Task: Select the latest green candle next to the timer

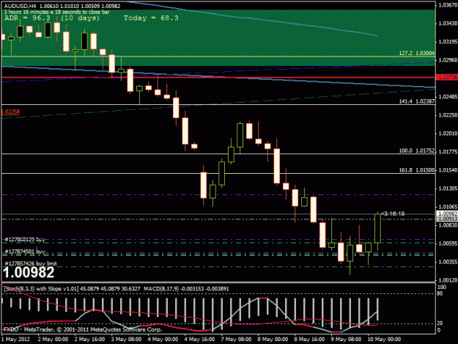Action: [x=377, y=228]
